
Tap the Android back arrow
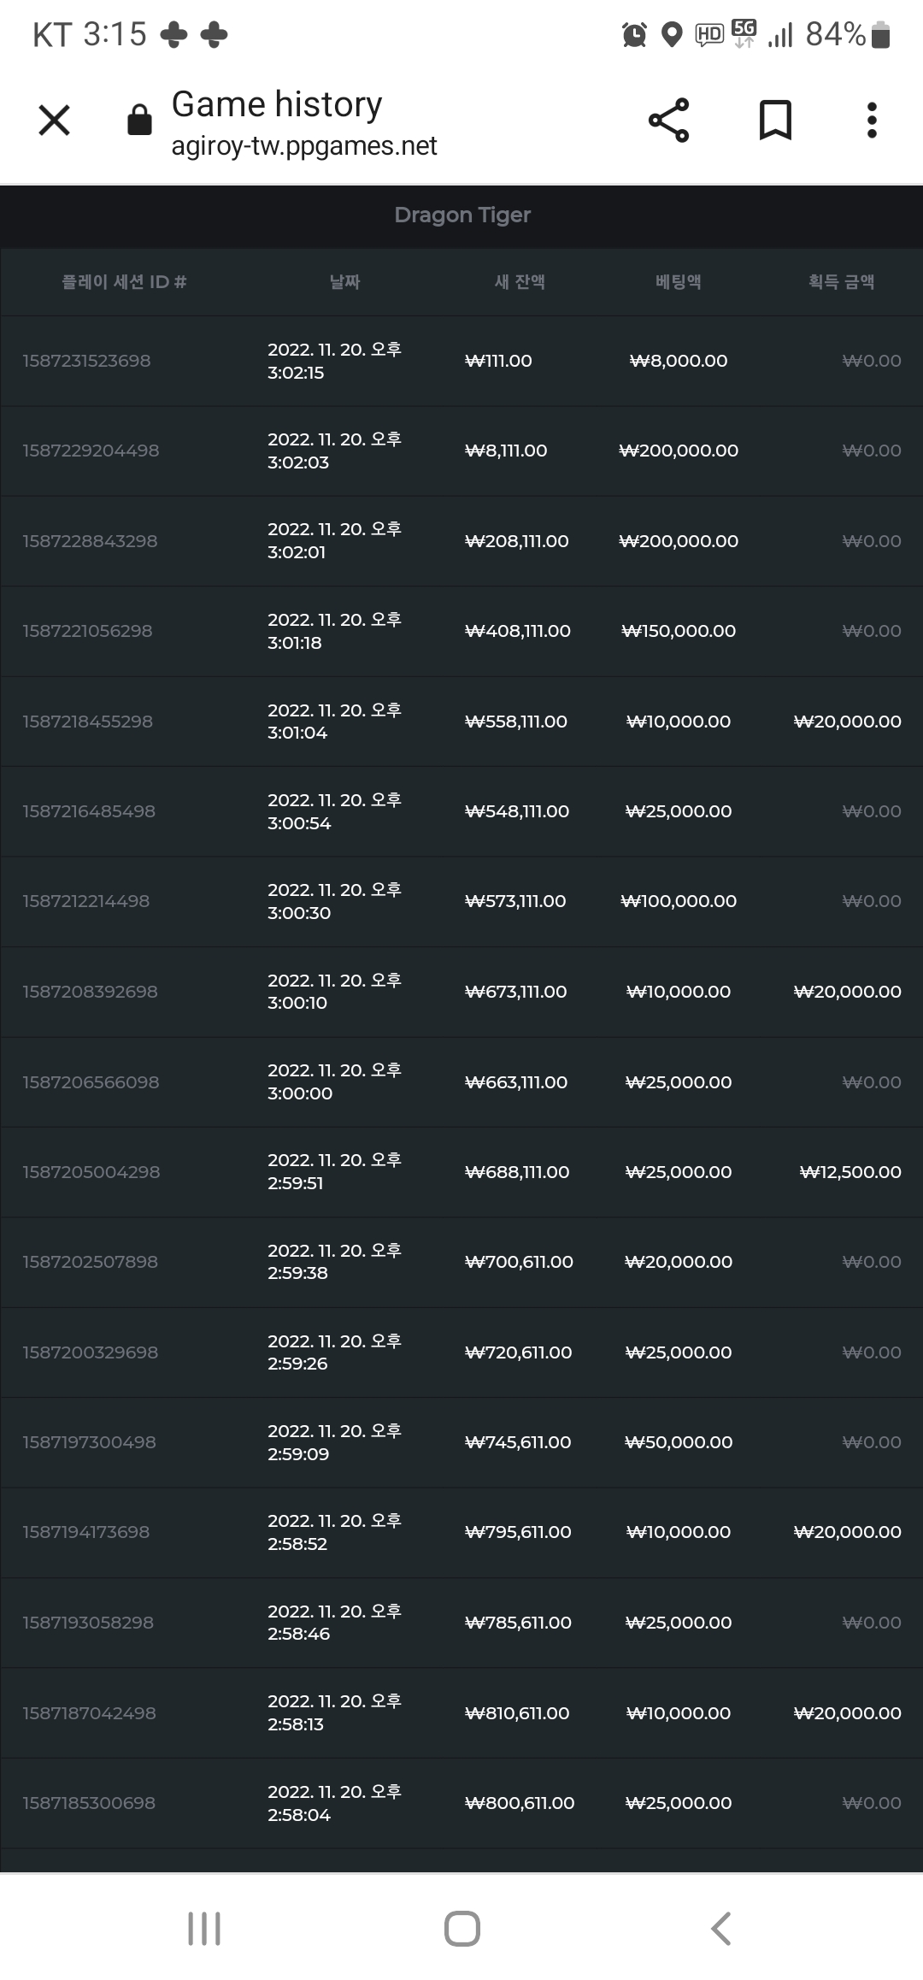pos(720,1929)
